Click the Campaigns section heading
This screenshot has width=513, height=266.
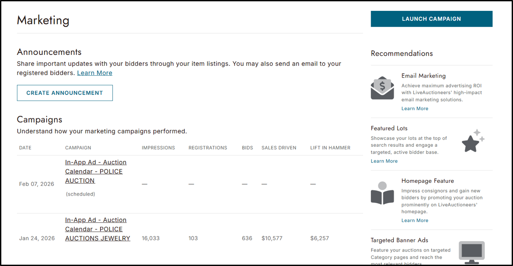[40, 119]
